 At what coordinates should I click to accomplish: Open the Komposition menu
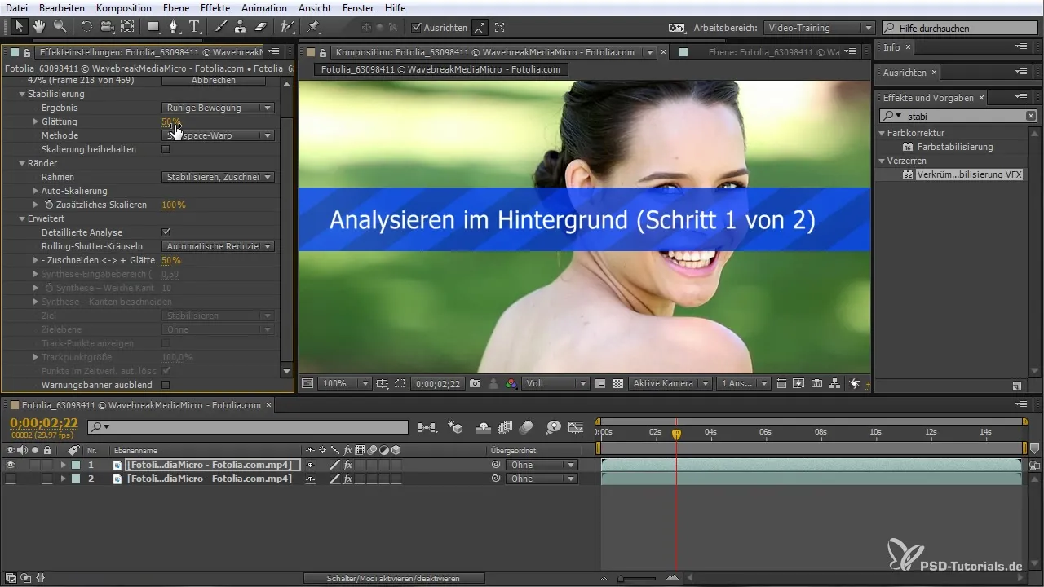coord(124,7)
